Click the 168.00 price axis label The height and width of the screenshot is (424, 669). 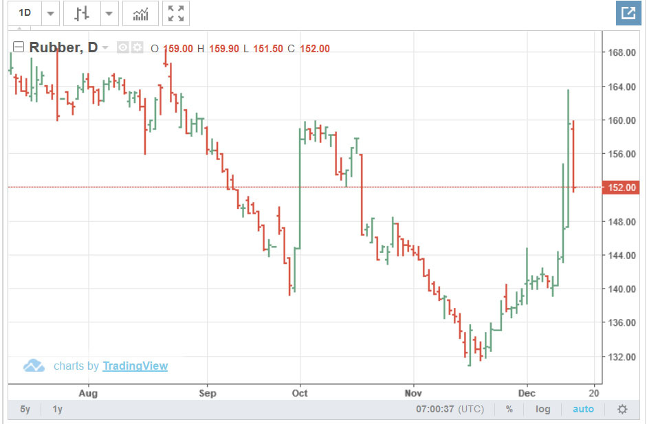[622, 52]
